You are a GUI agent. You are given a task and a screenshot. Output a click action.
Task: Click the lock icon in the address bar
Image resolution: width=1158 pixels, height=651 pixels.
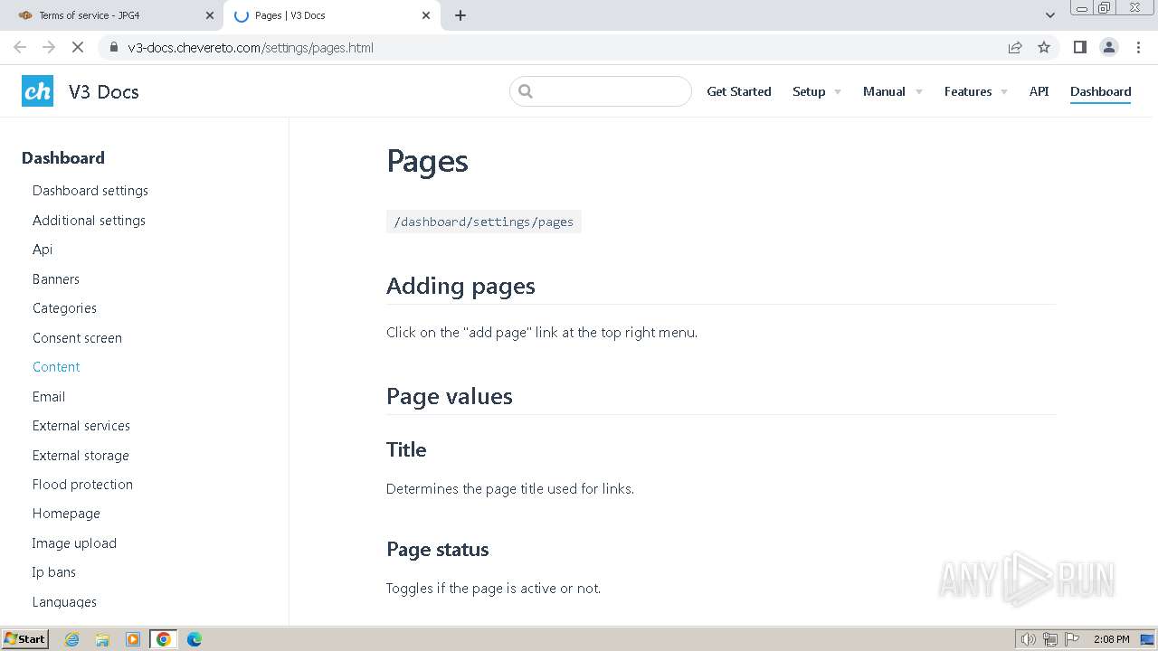(x=113, y=47)
